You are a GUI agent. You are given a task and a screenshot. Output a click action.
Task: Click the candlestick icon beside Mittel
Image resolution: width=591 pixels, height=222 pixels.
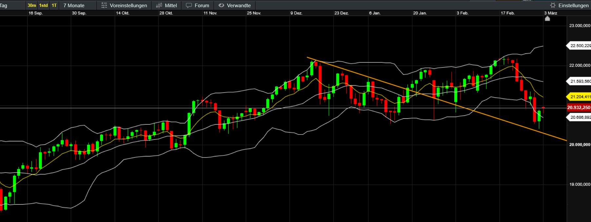point(159,5)
